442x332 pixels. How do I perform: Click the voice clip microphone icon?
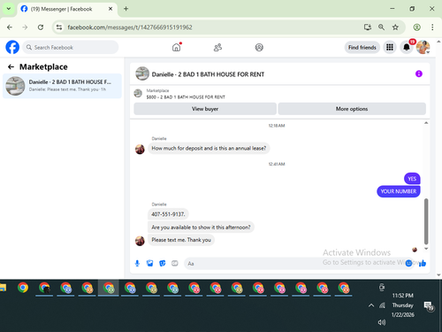[137, 263]
